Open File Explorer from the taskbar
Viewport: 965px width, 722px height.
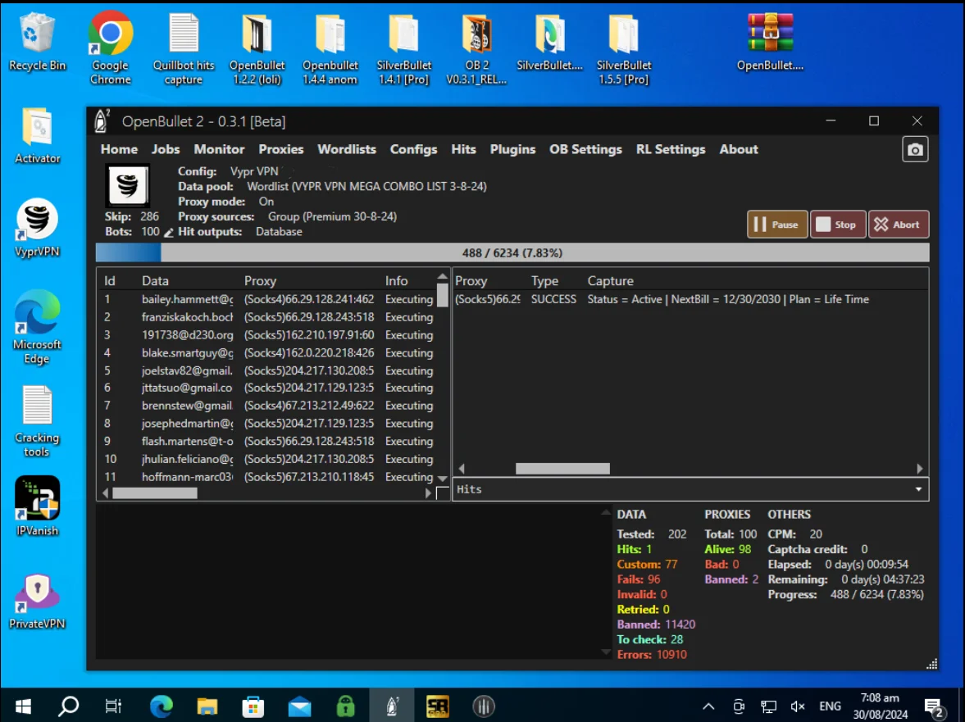pos(207,706)
